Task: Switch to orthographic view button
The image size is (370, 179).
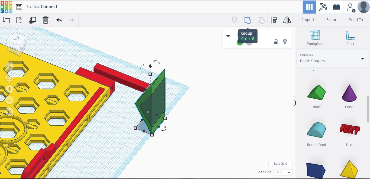Action: (x=9, y=112)
